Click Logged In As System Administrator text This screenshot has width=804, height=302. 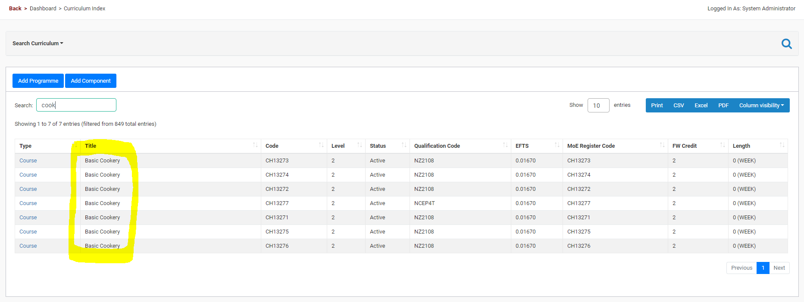(751, 9)
